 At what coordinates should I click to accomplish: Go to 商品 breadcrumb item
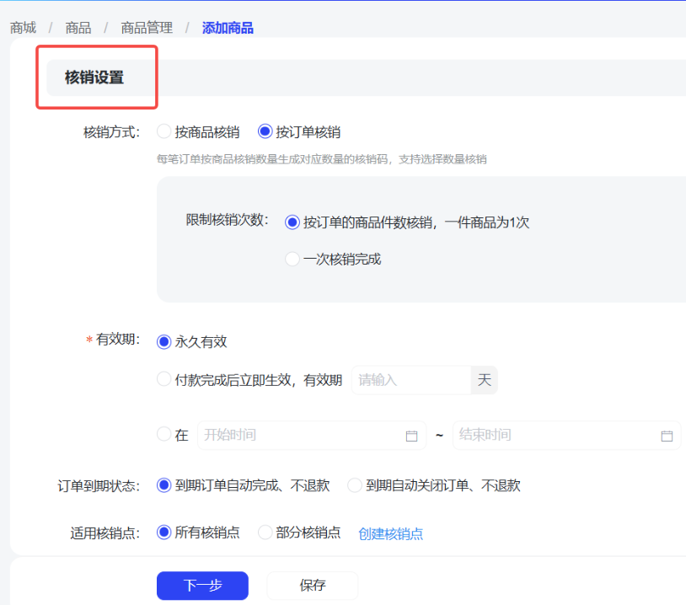tap(78, 28)
